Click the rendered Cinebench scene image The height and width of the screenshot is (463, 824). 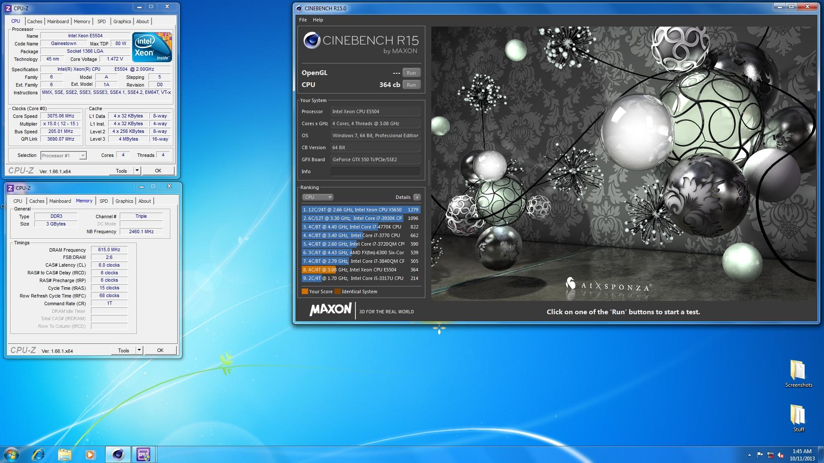[x=624, y=163]
